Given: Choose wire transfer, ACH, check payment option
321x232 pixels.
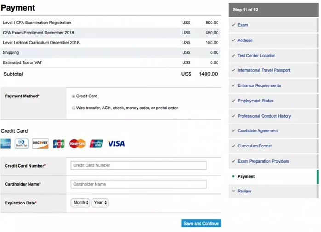Looking at the screenshot, I should coord(74,108).
